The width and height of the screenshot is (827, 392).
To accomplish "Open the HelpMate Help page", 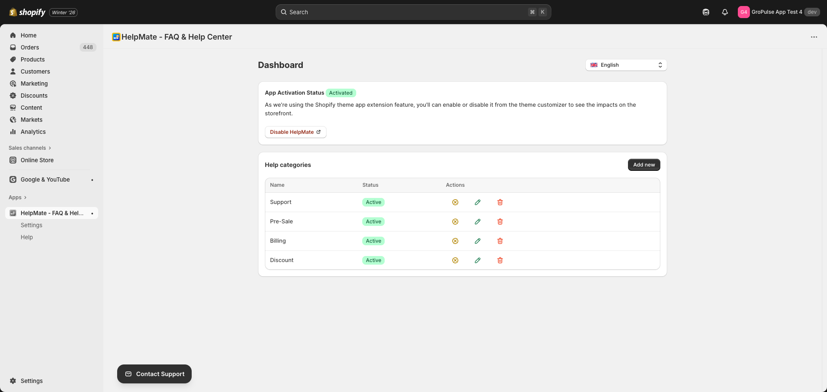I will (x=27, y=237).
